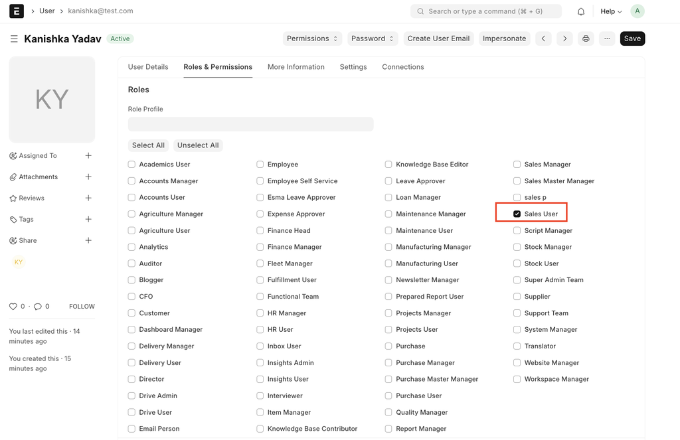
Task: Add an assignment with Assigned To plus
Action: (88, 156)
